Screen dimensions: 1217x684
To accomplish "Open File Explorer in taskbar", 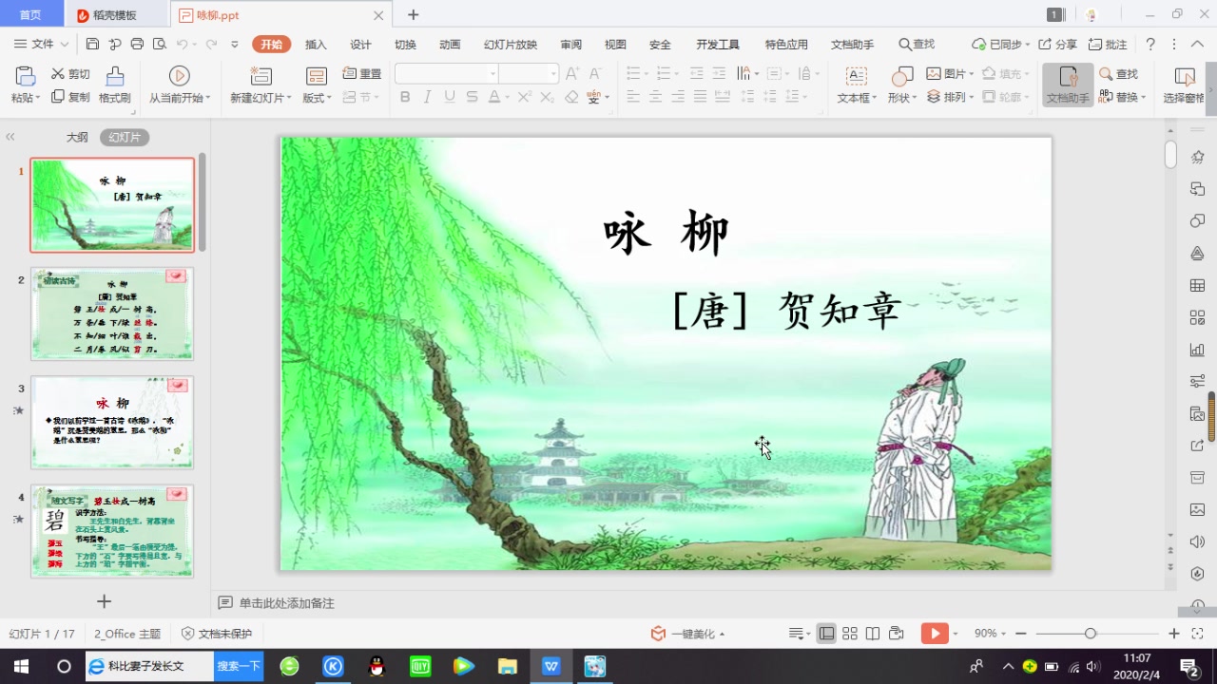I will click(507, 666).
